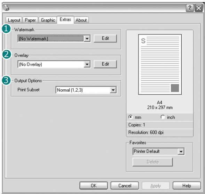Viewport: 205px width, 194px height.
Task: Click the Copies: 1 text
Action: [x=137, y=125]
